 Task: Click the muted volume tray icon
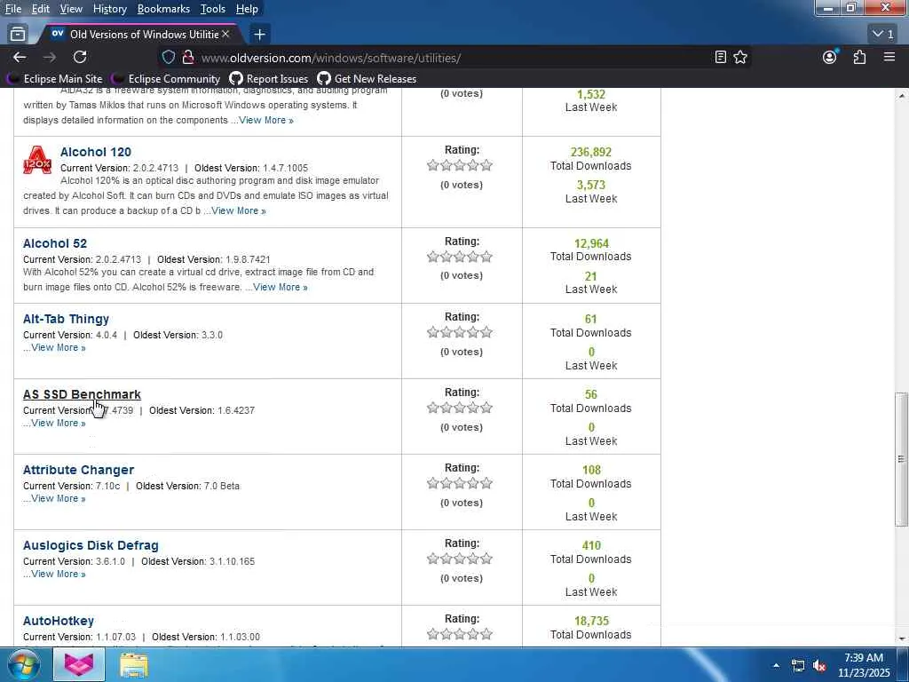tap(819, 666)
